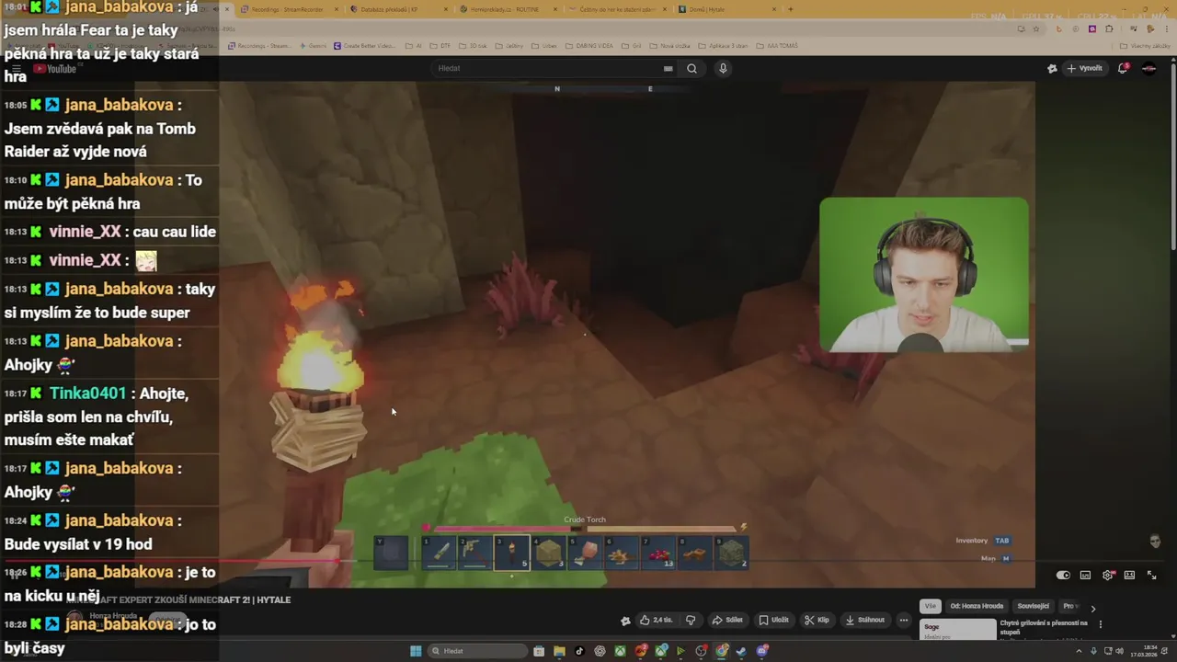The image size is (1177, 662).
Task: Open YouTube notifications bell
Action: [1124, 68]
